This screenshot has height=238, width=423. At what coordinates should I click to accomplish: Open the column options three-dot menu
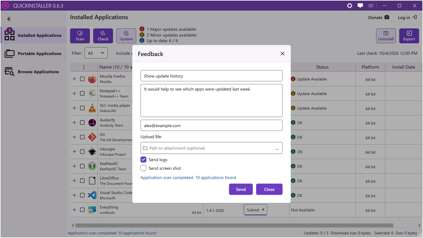point(84,67)
